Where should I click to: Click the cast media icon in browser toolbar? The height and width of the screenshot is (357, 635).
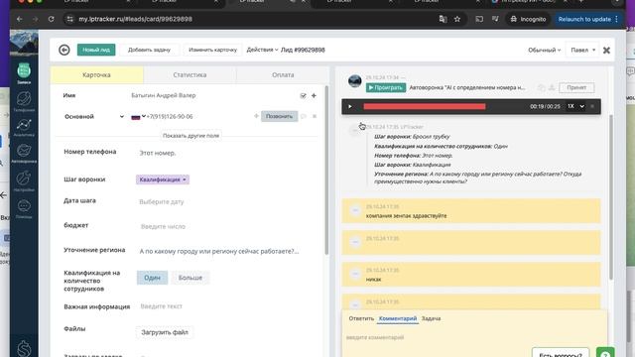479,19
